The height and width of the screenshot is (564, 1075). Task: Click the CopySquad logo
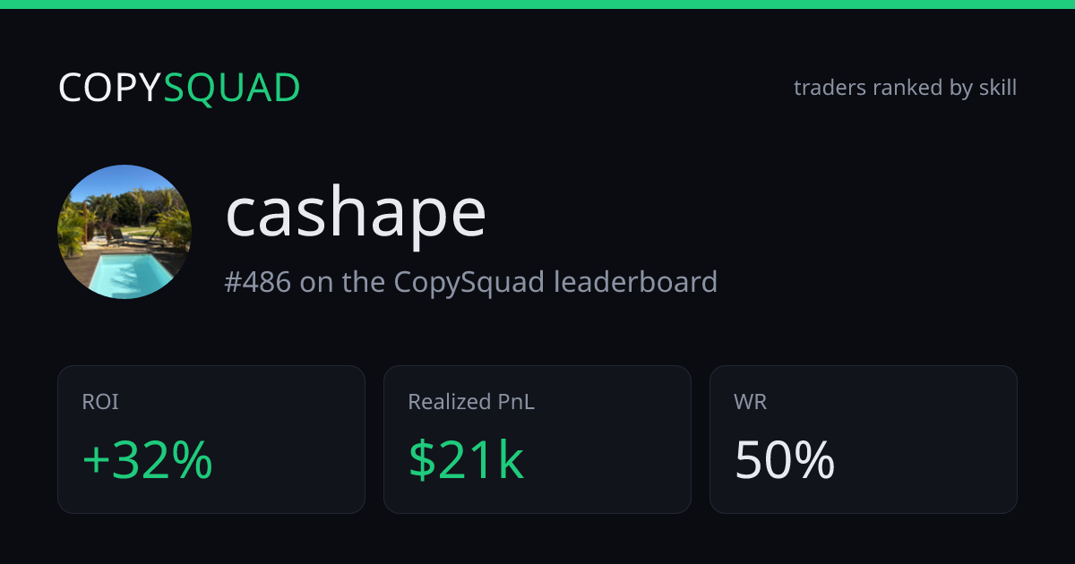pos(179,88)
